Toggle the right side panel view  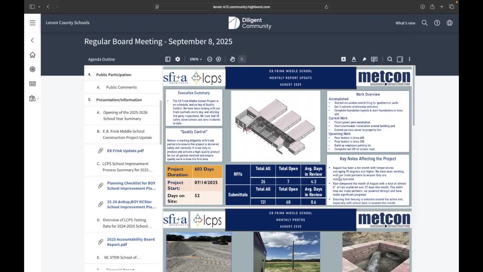400,59
